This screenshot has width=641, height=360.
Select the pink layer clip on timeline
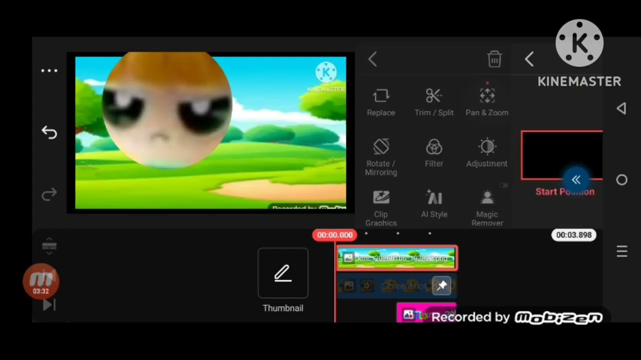click(426, 313)
